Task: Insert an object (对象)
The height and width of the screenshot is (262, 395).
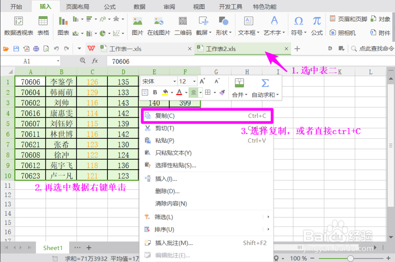Action: click(380, 19)
